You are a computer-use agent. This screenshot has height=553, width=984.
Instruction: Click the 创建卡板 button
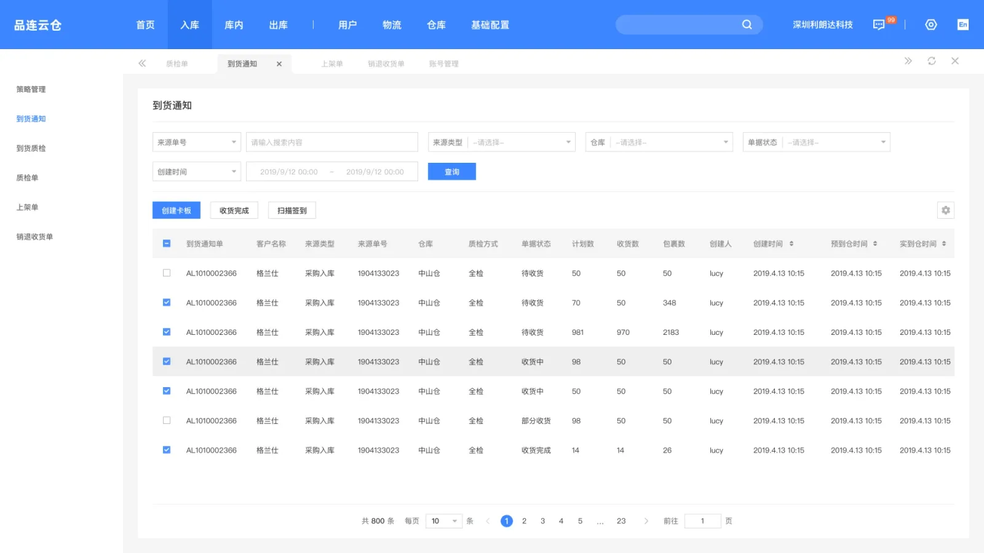point(177,210)
